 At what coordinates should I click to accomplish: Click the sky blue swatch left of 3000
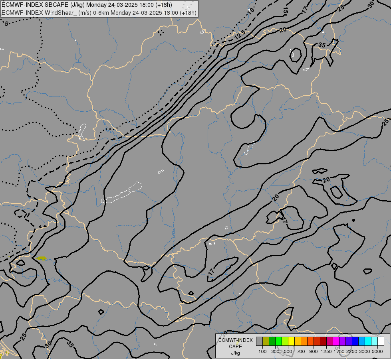click(x=361, y=341)
